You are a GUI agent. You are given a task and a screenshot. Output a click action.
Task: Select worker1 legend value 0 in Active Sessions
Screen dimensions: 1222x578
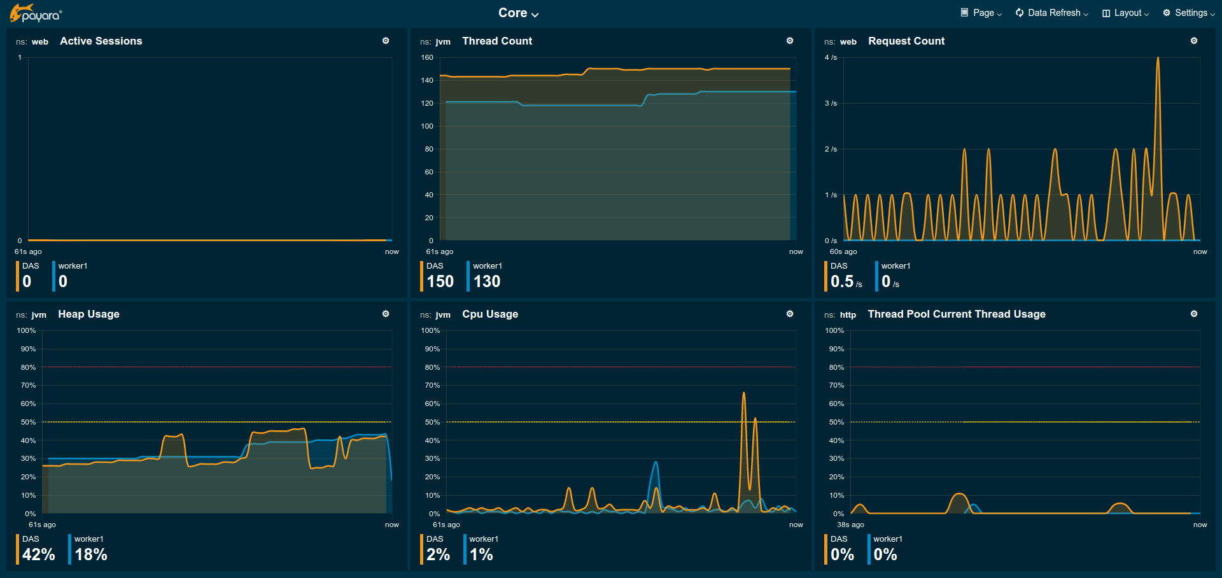click(71, 276)
